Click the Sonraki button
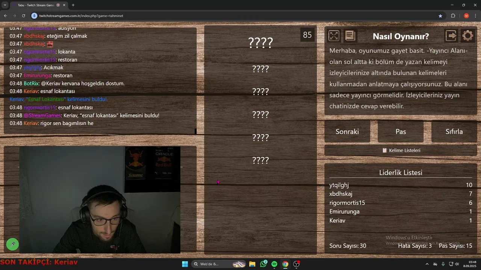This screenshot has height=270, width=481. tap(347, 132)
